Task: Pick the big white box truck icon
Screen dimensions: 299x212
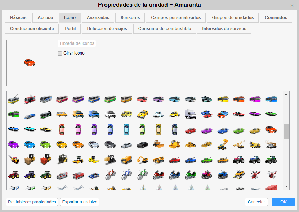Action: pos(190,114)
